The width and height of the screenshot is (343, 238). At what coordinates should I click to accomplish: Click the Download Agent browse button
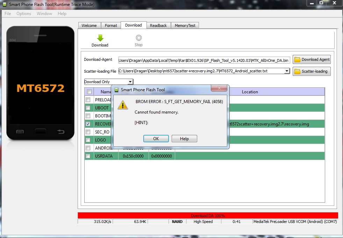(x=312, y=59)
